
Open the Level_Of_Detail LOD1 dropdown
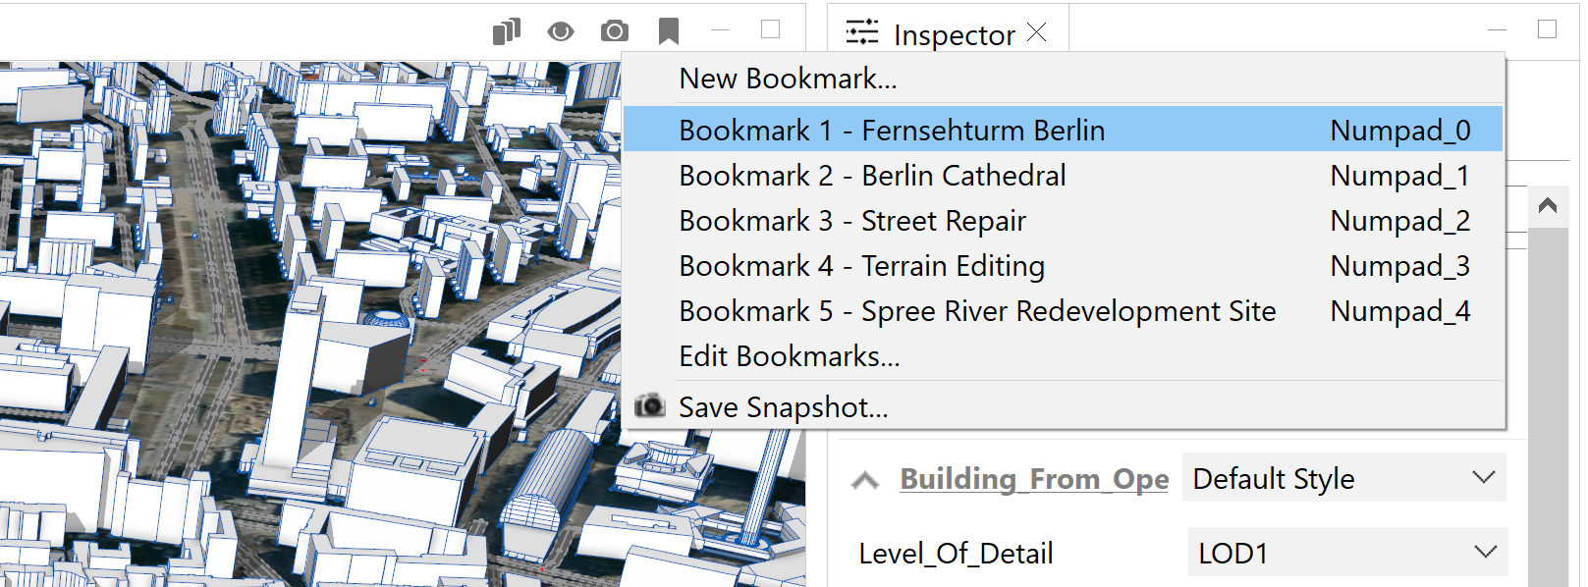1346,553
